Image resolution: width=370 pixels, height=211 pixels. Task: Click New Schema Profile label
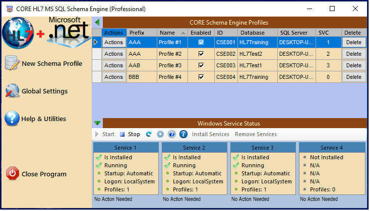52,63
